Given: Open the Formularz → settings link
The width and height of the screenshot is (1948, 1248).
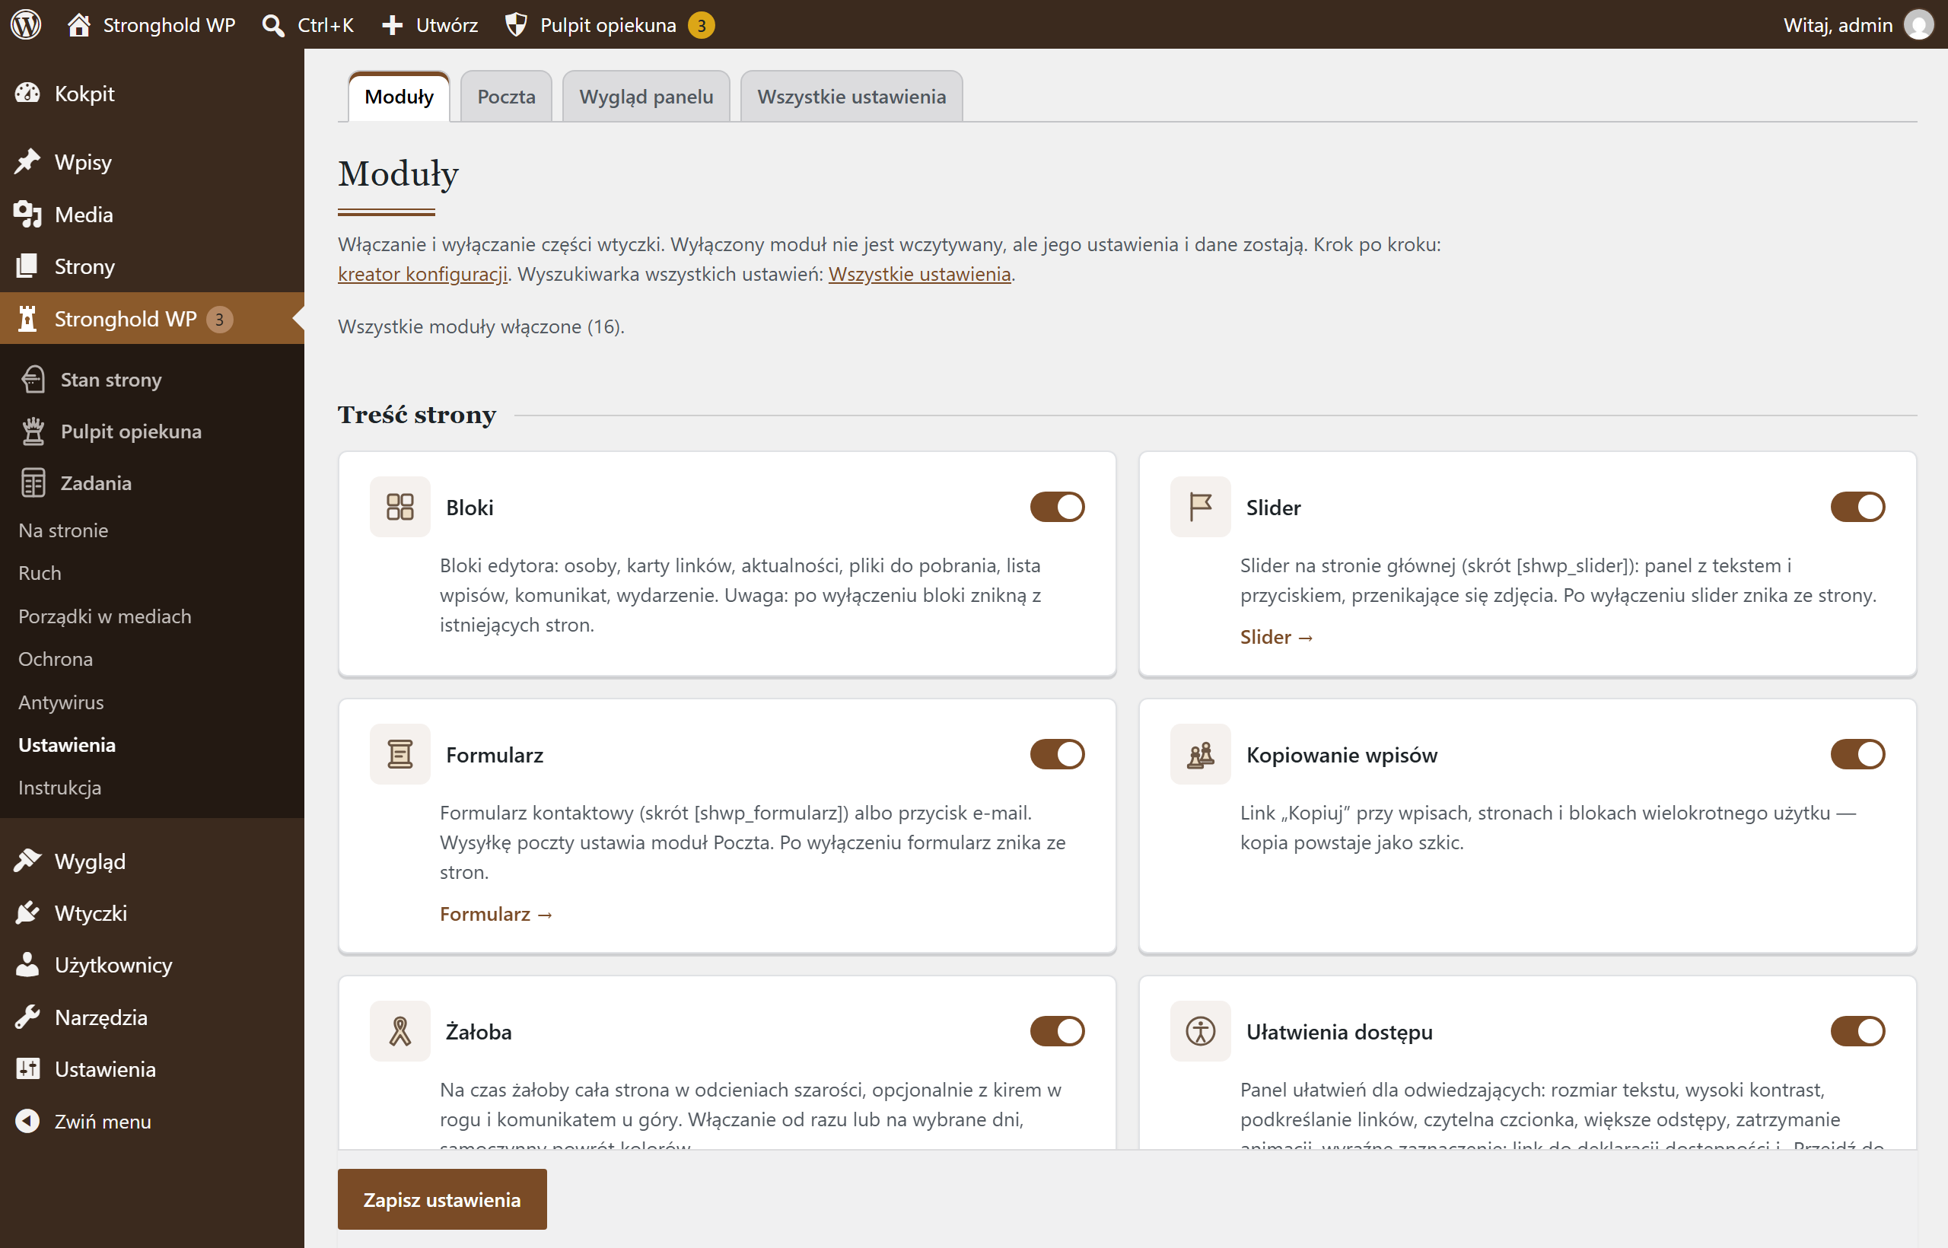Looking at the screenshot, I should (x=496, y=913).
